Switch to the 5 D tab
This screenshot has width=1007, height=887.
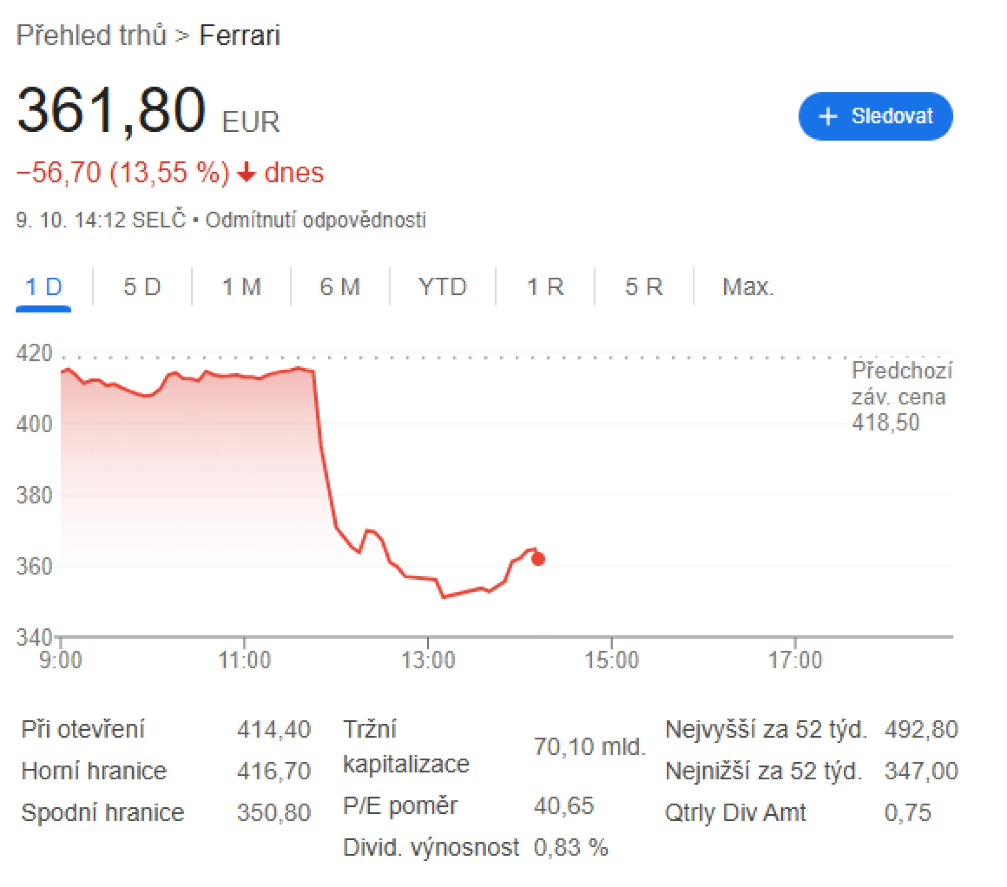point(142,287)
